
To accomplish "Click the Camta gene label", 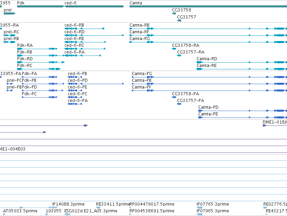I will click(136, 3).
